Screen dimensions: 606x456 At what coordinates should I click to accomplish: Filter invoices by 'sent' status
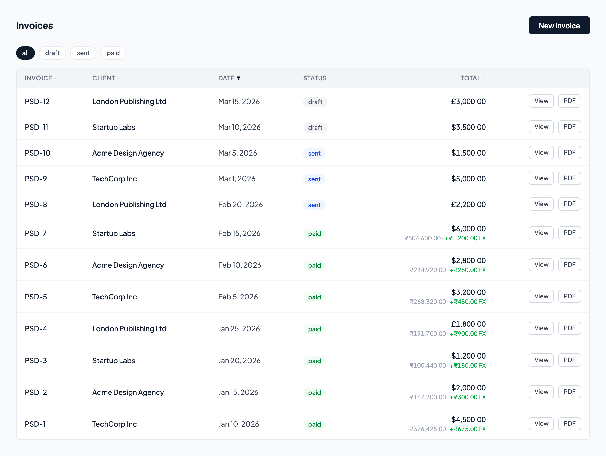[x=83, y=53]
